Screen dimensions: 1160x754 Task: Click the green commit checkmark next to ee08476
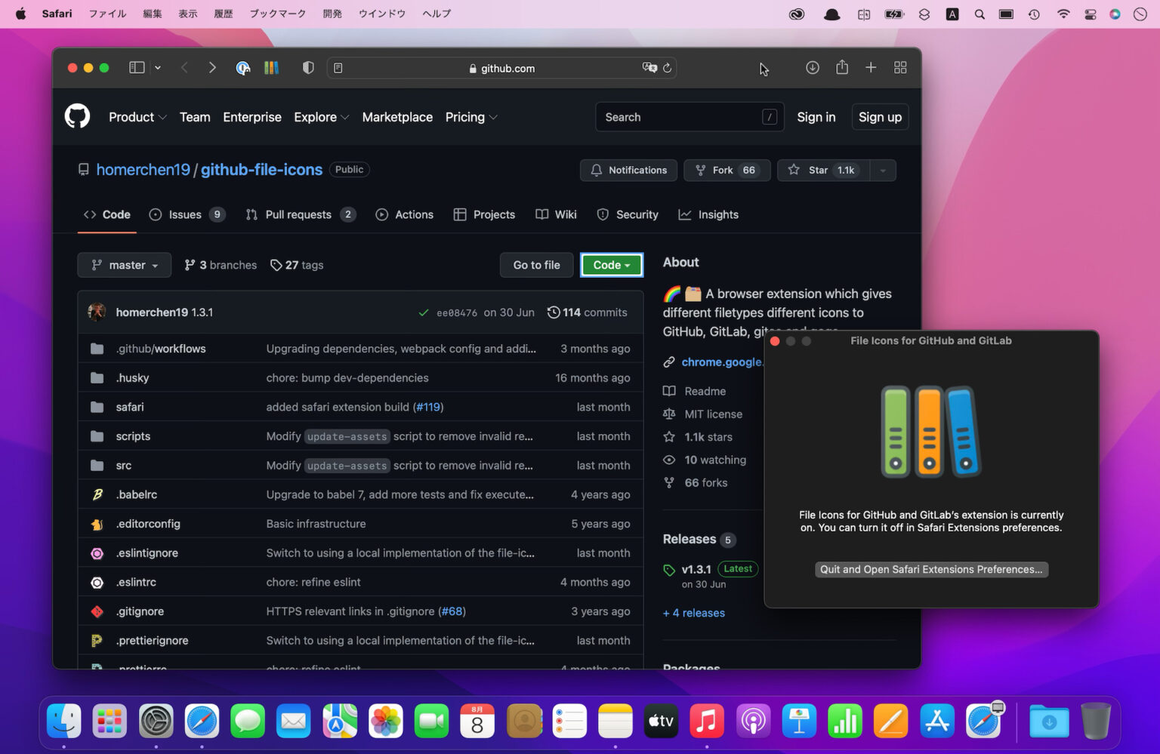pyautogui.click(x=423, y=312)
